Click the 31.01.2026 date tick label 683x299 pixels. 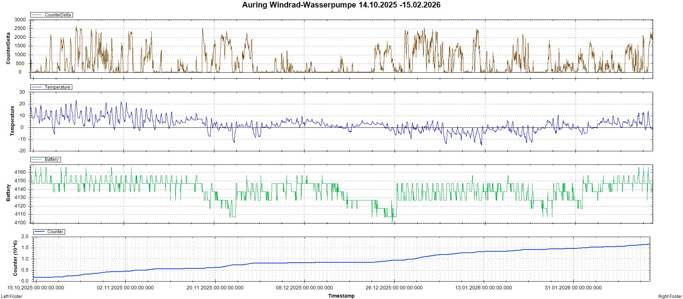coord(573,288)
